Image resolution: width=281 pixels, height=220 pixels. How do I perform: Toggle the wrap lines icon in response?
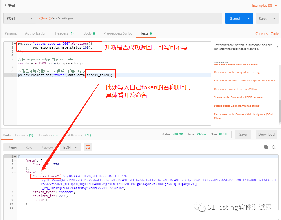click(88, 147)
